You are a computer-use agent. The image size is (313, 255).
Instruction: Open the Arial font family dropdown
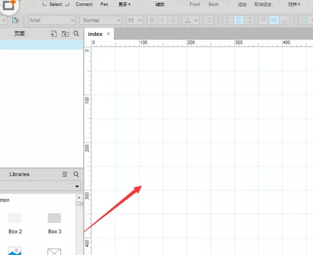[51, 20]
